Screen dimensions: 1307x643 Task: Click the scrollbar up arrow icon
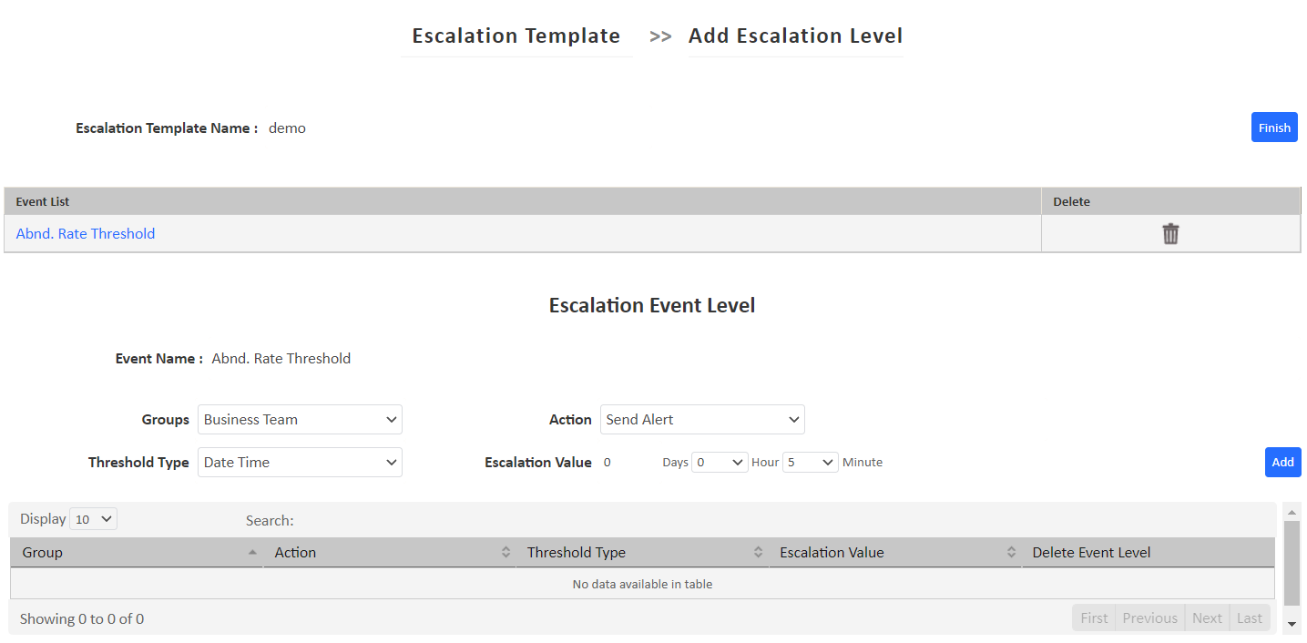[x=1292, y=512]
